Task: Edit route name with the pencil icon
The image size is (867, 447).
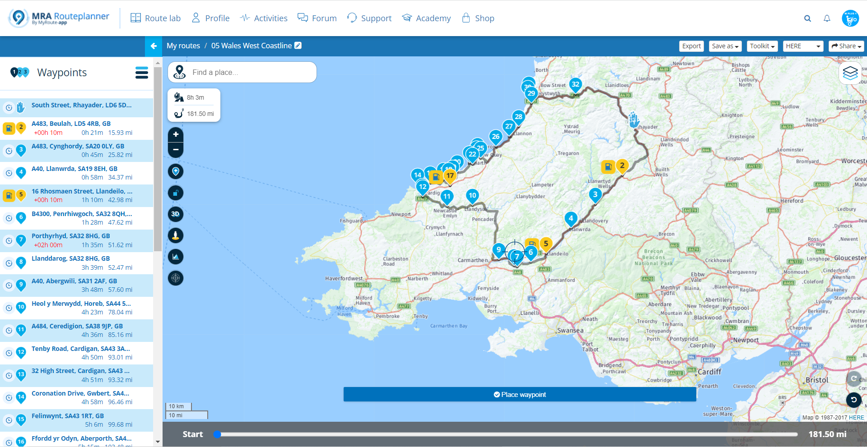Action: click(298, 46)
